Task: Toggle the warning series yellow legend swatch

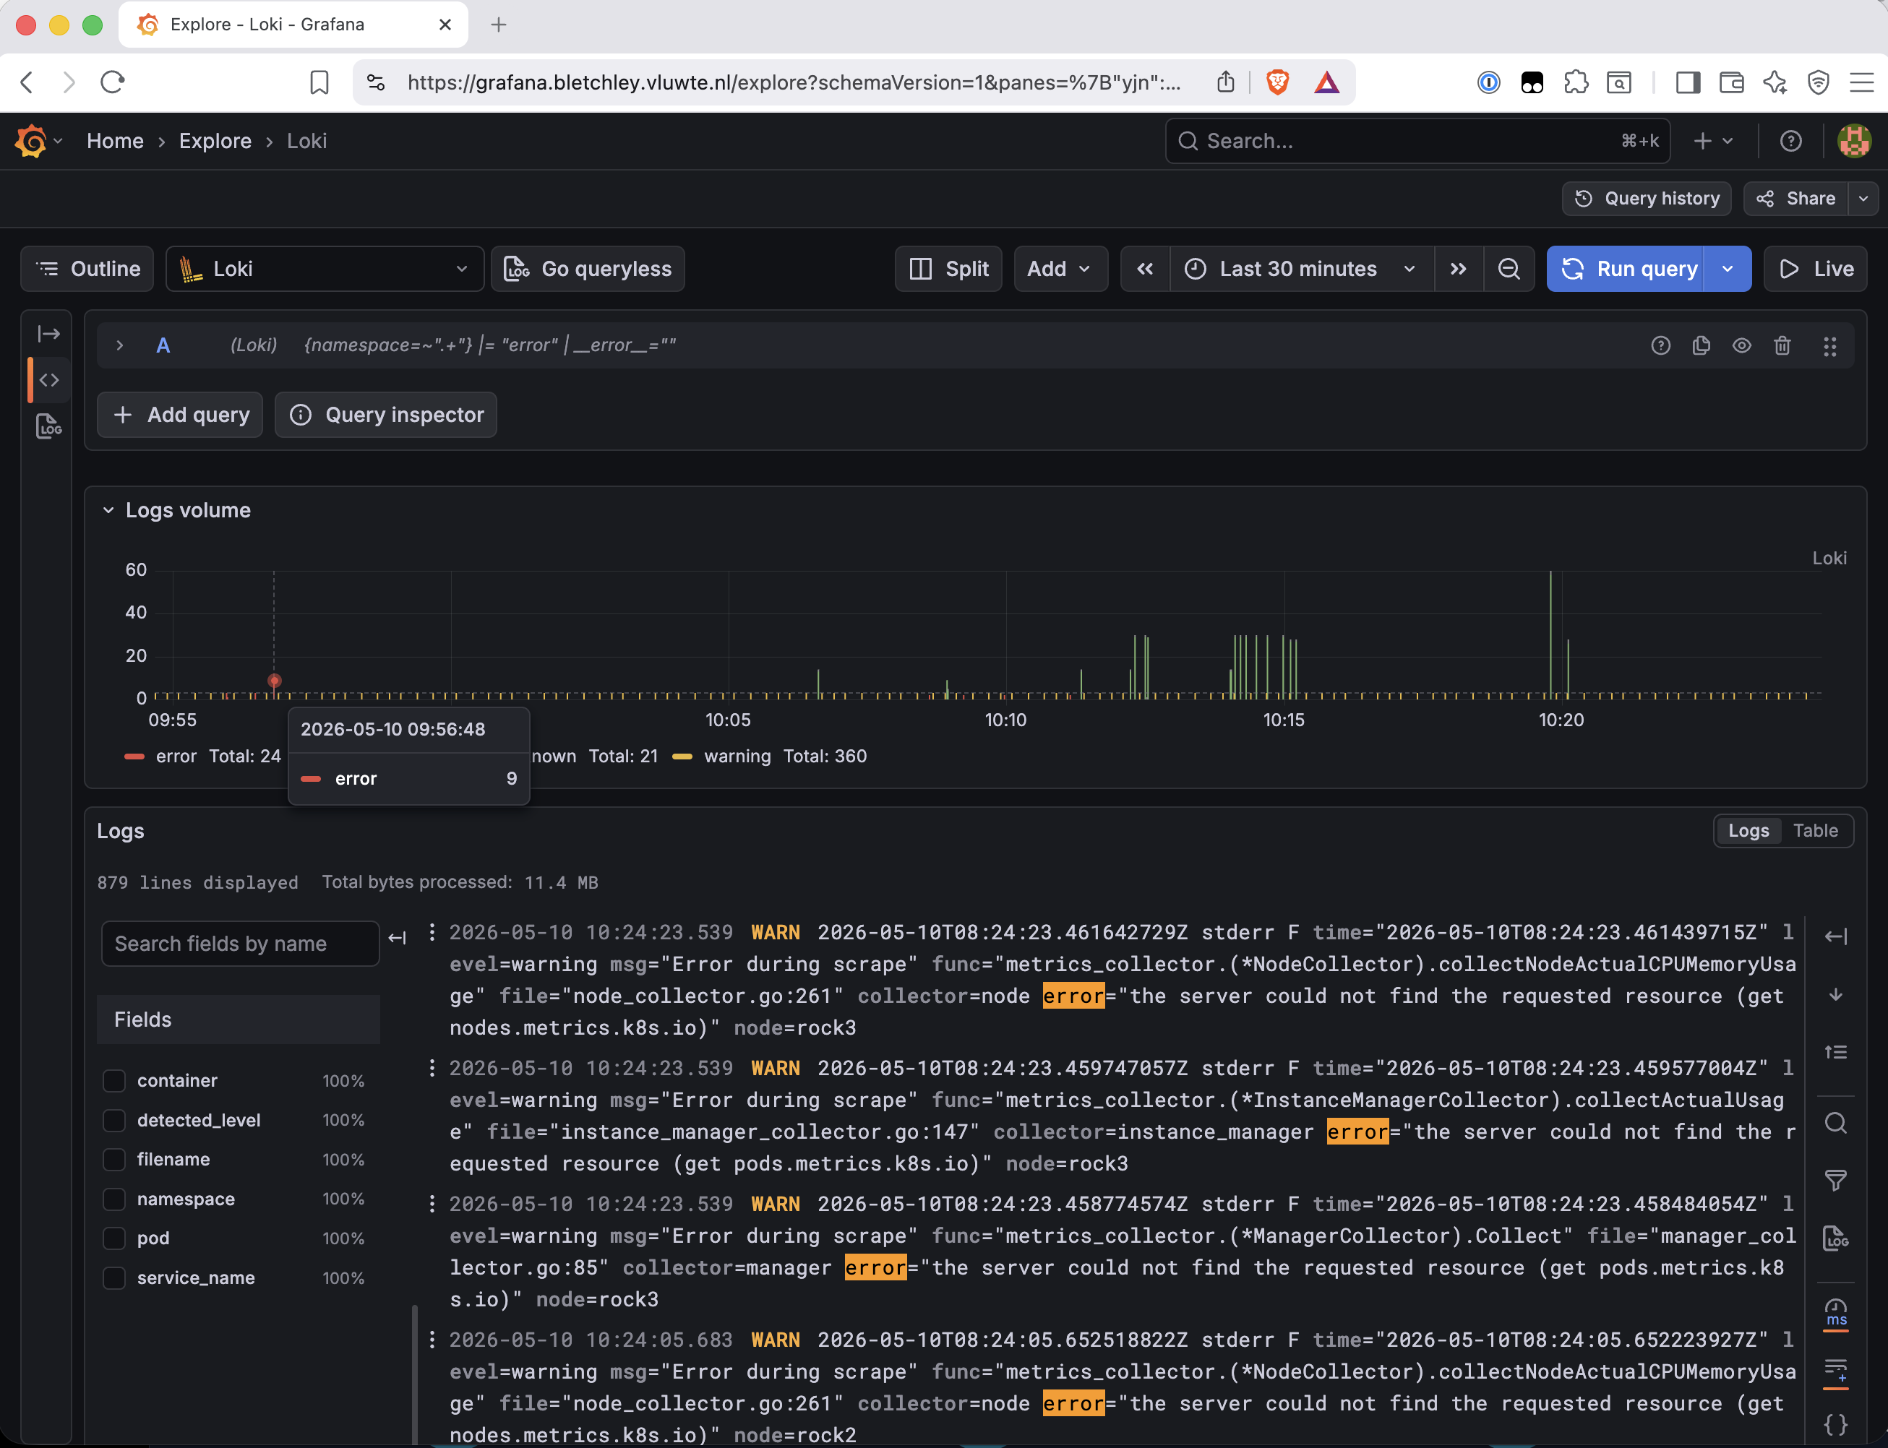Action: pyautogui.click(x=682, y=756)
